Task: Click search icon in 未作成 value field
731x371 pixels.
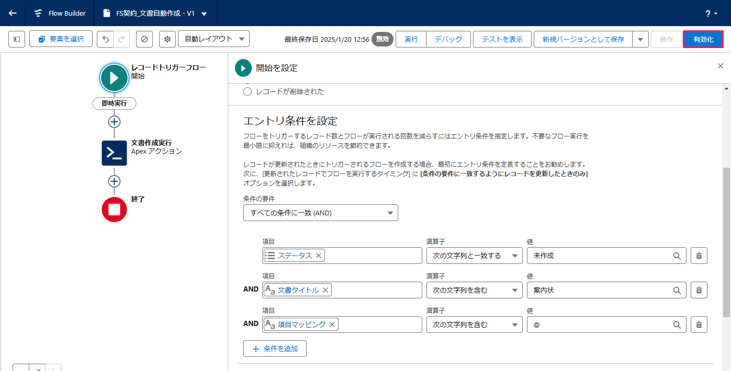Action: [677, 256]
